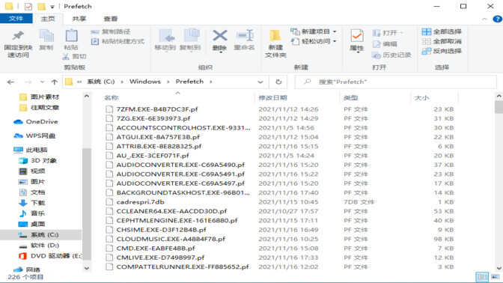The width and height of the screenshot is (503, 283).
Task: Click Windows in the address breadcrumb
Action: click(145, 82)
